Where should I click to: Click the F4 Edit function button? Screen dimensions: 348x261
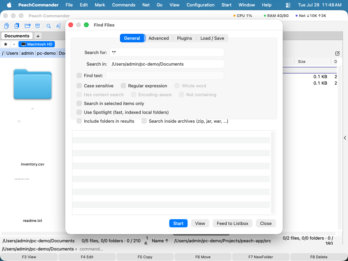coord(87,257)
